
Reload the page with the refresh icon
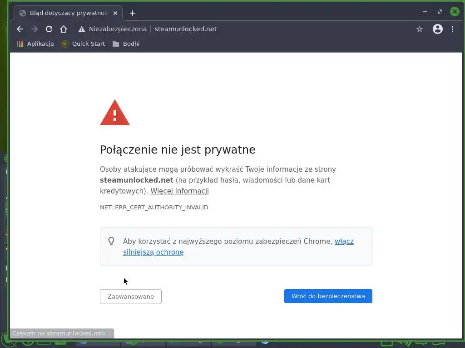tap(49, 29)
